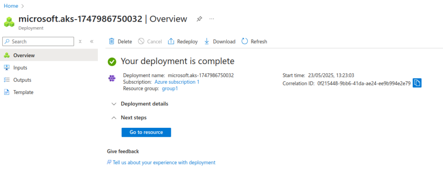443x175 pixels.
Task: Collapse the sidebar with double chevron
Action: pos(92,42)
